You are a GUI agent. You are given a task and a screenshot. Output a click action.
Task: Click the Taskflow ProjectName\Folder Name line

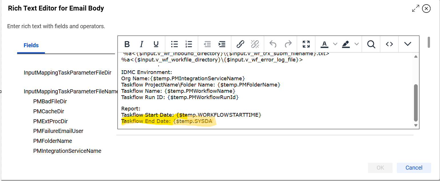pos(201,85)
